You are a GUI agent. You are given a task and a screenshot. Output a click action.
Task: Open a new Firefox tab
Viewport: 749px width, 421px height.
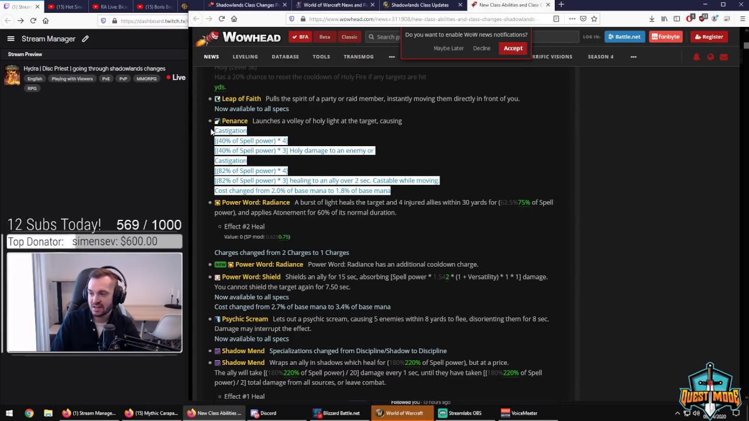561,5
